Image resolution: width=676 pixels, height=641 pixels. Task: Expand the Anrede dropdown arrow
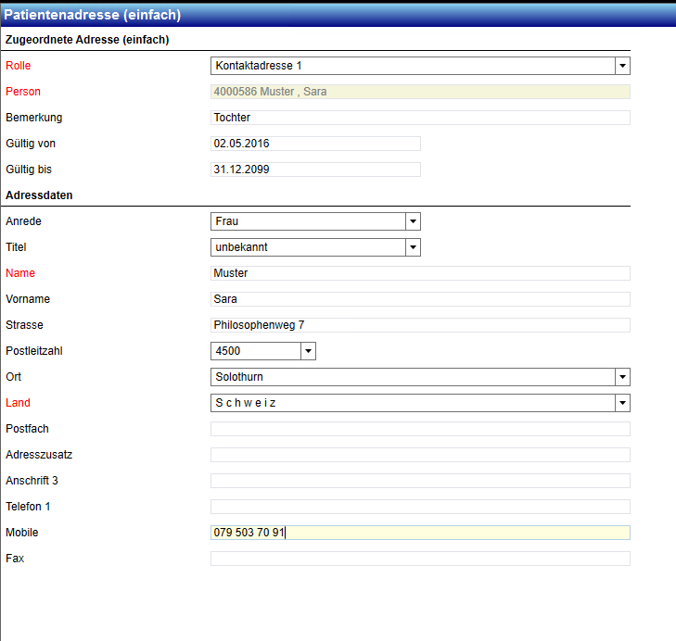[413, 221]
